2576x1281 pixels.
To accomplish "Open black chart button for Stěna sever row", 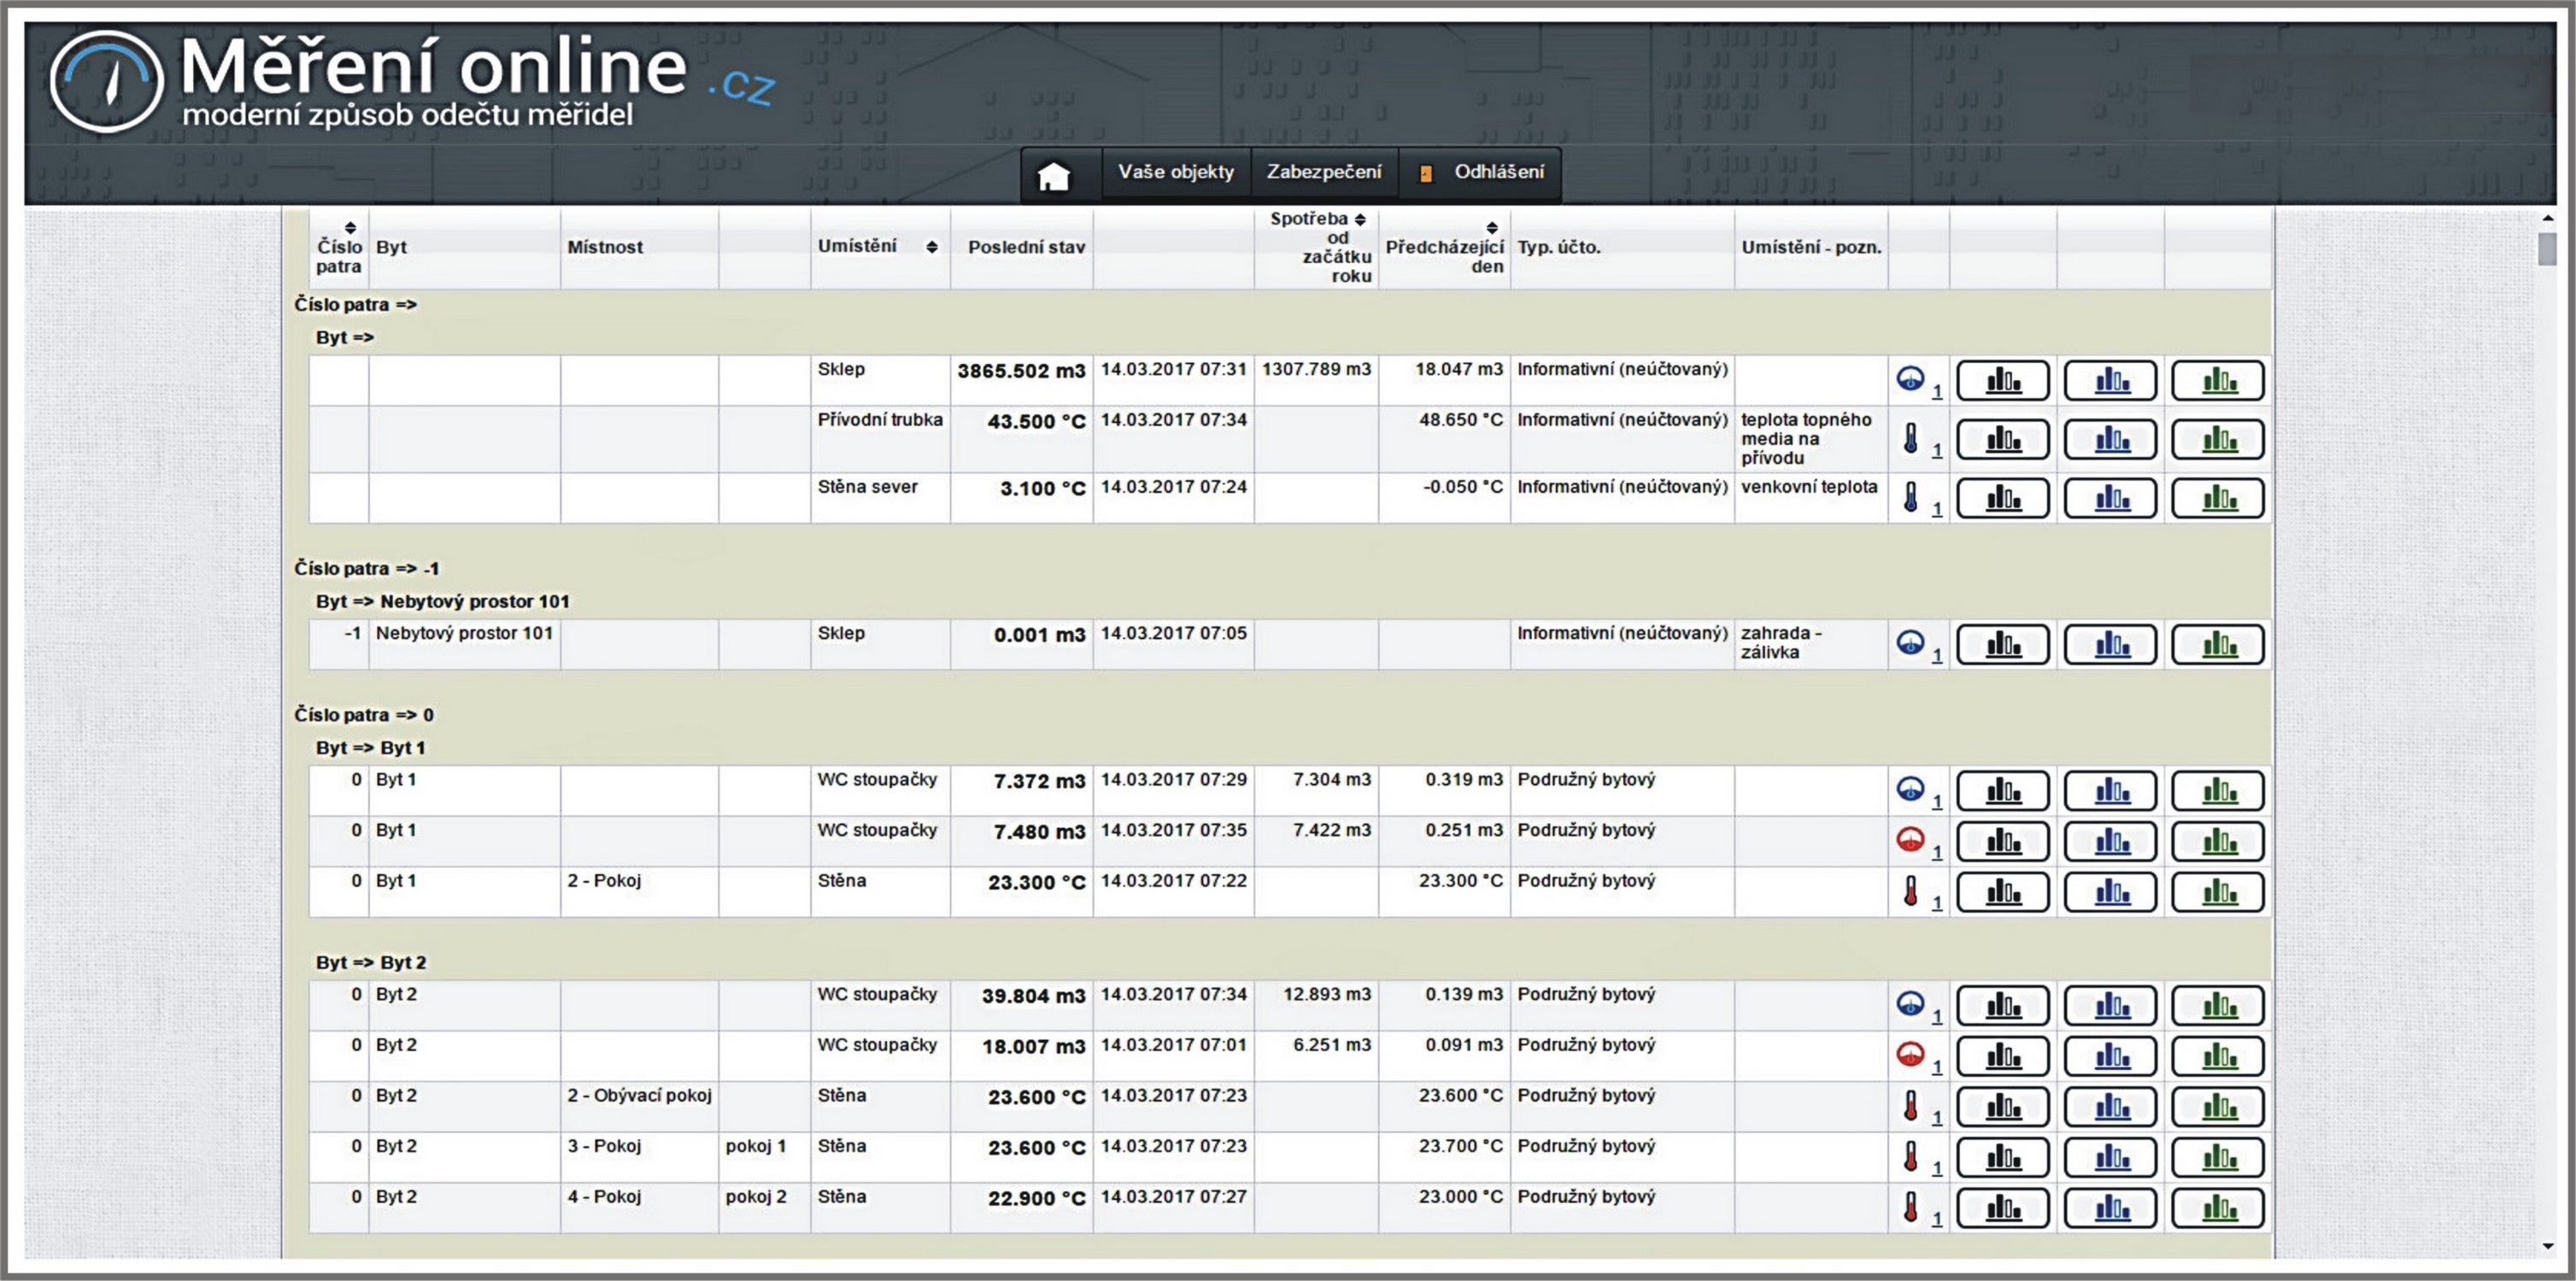I will [2002, 498].
